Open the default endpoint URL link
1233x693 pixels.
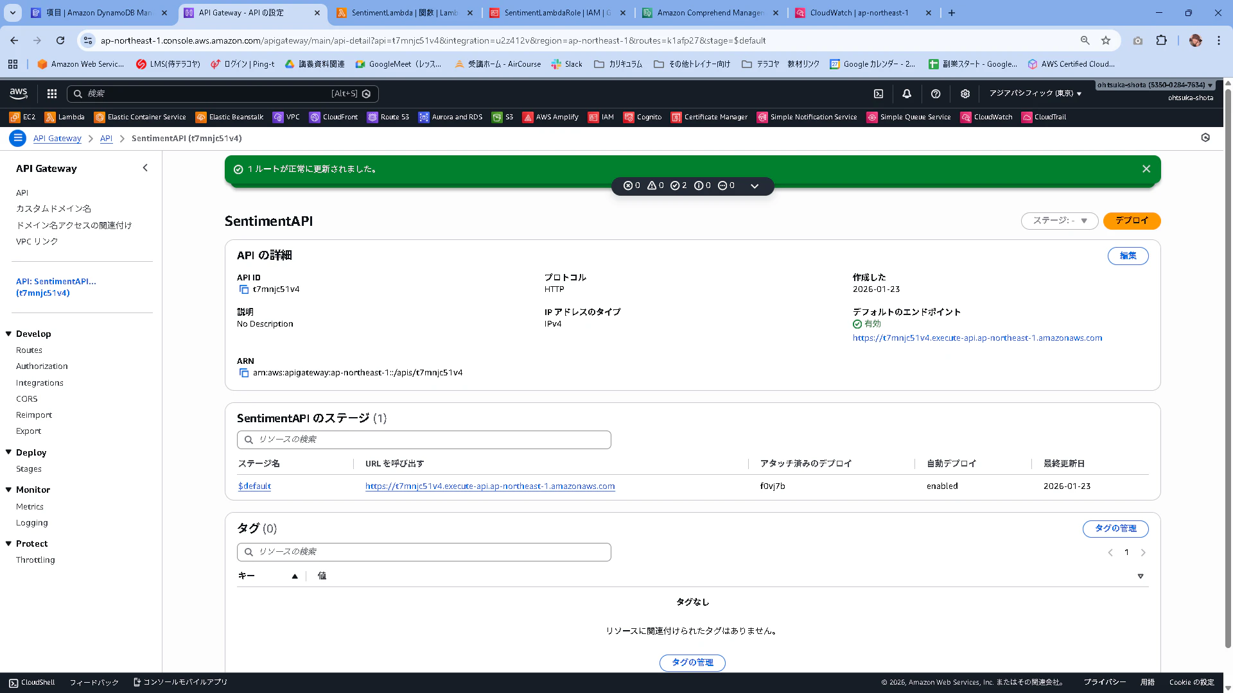pyautogui.click(x=977, y=338)
